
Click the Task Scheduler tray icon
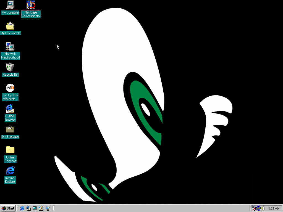click(x=253, y=208)
